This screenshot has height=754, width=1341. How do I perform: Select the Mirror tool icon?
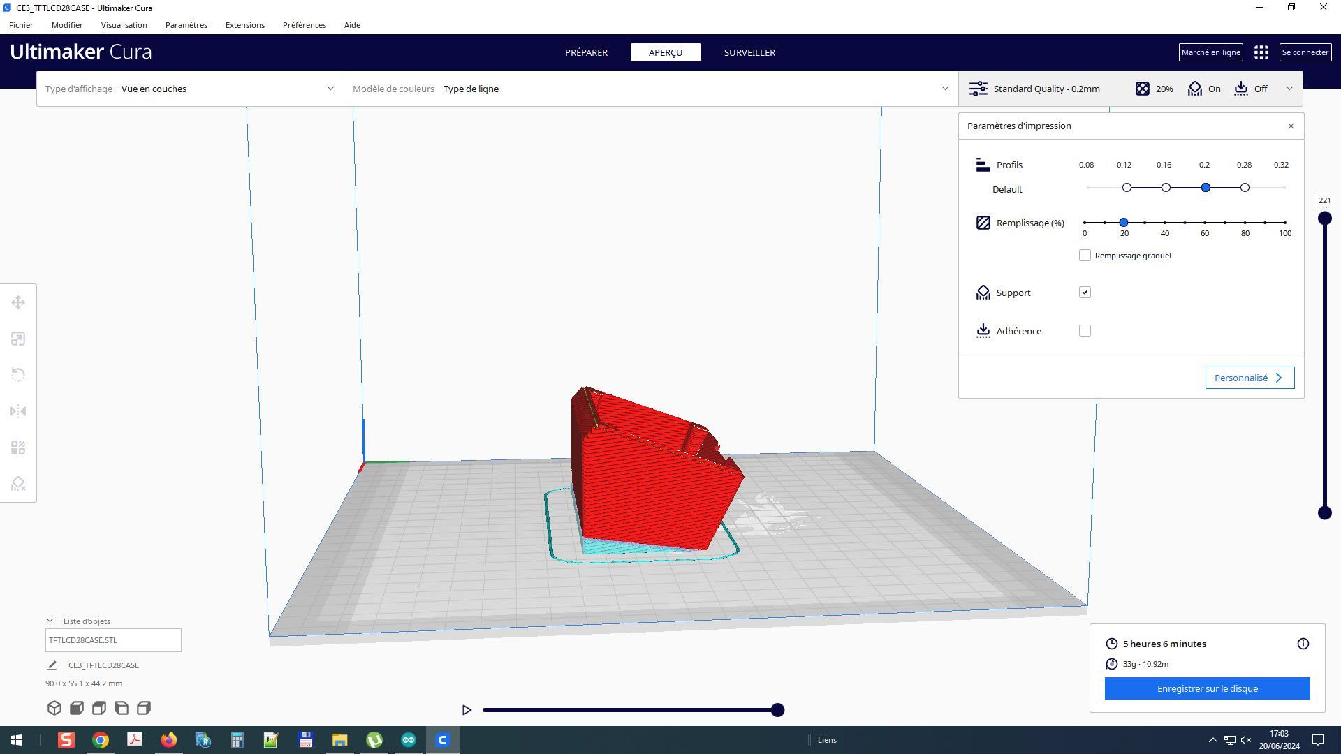(18, 411)
